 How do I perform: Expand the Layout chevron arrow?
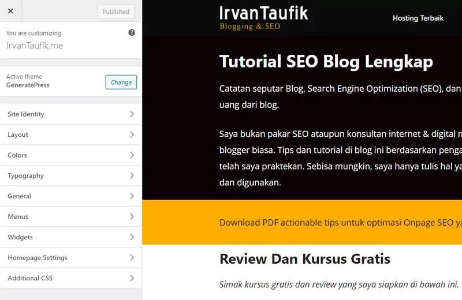tap(132, 135)
